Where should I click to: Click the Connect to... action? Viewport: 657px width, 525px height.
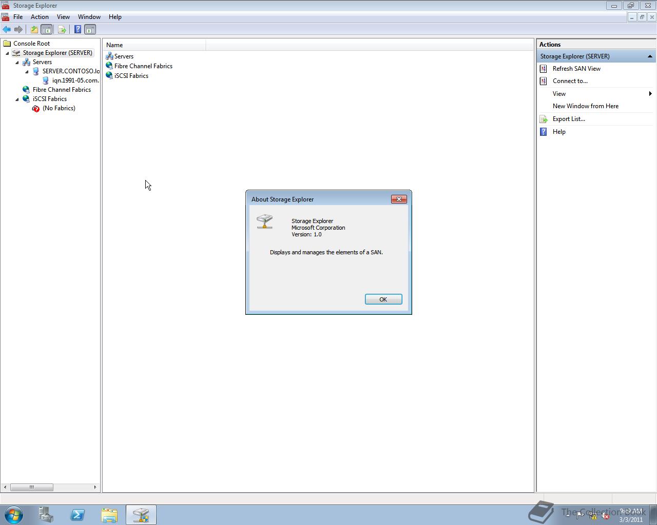point(570,81)
